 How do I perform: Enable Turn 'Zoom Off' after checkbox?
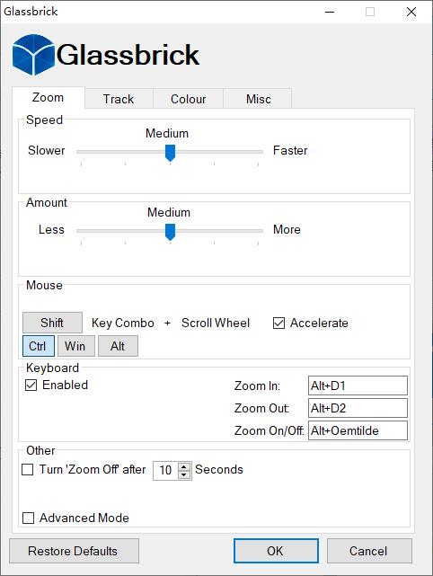[28, 469]
